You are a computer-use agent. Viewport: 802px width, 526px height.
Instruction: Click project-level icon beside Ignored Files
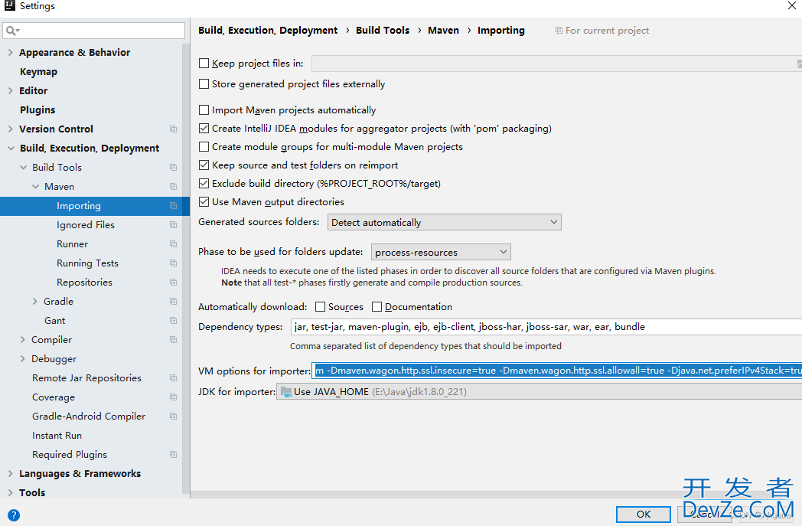pos(174,225)
